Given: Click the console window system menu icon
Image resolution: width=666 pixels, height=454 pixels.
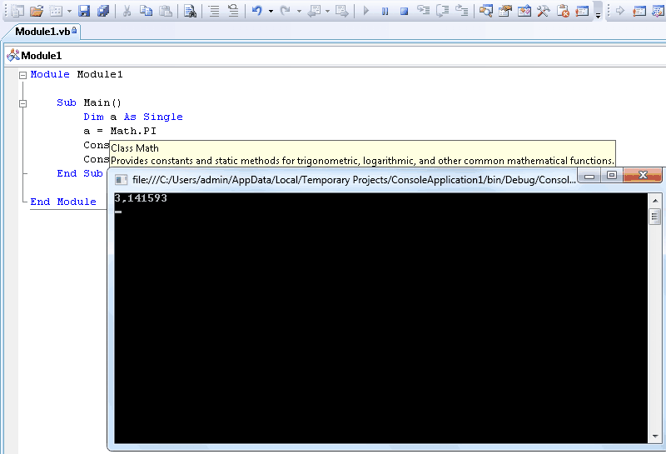Looking at the screenshot, I should point(121,180).
